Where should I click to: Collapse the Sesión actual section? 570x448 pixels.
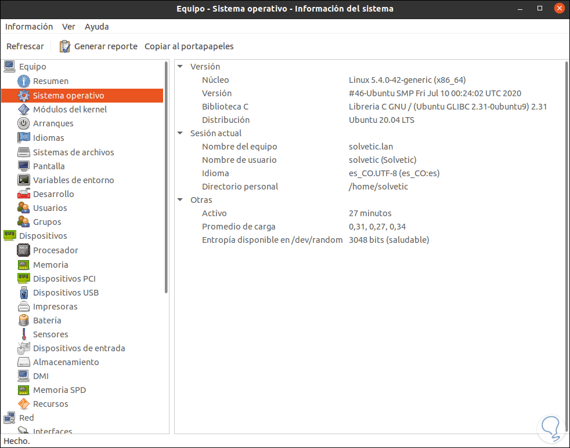[x=181, y=133]
